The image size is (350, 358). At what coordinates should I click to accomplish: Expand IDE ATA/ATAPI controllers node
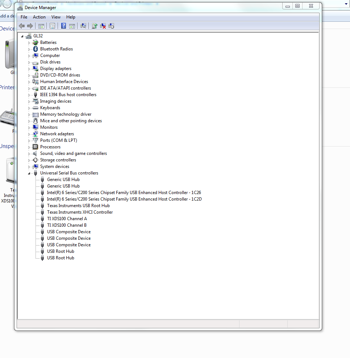point(29,89)
